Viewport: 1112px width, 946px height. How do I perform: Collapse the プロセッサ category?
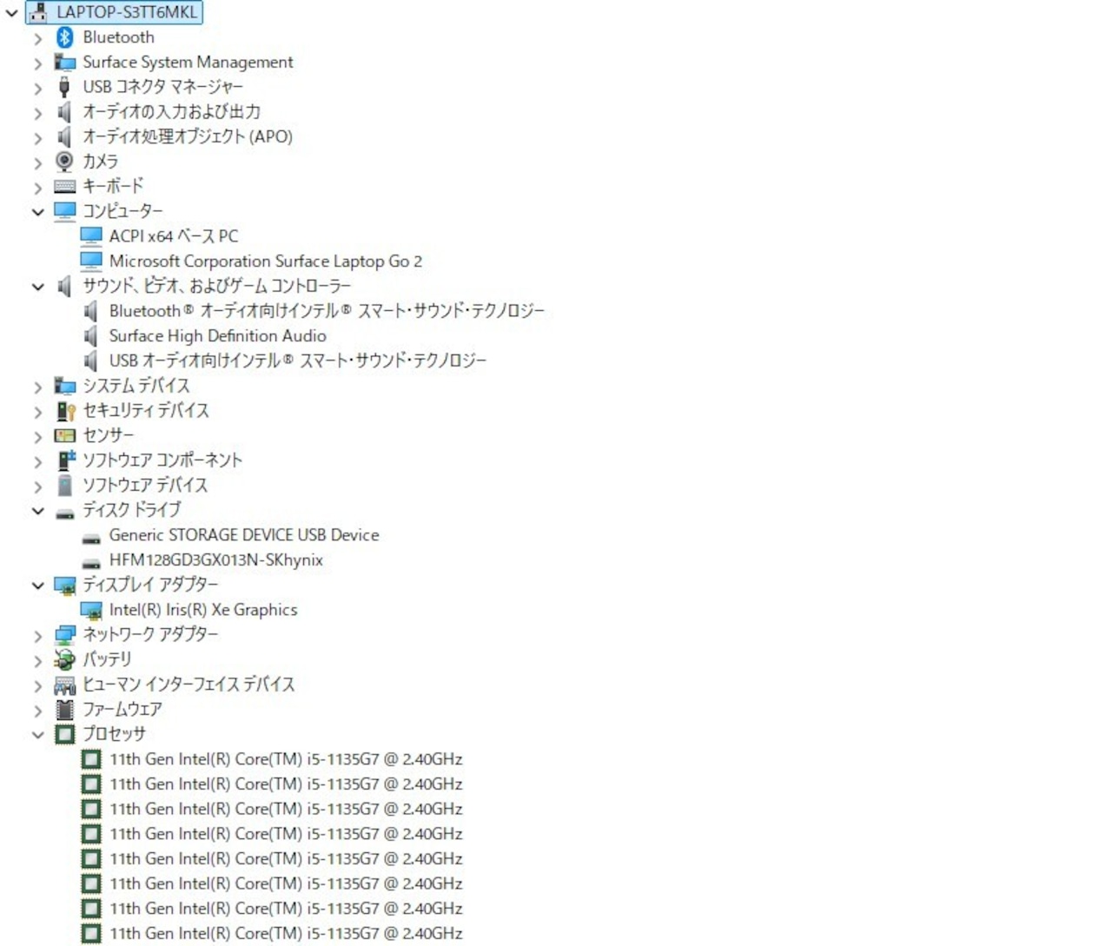coord(37,735)
